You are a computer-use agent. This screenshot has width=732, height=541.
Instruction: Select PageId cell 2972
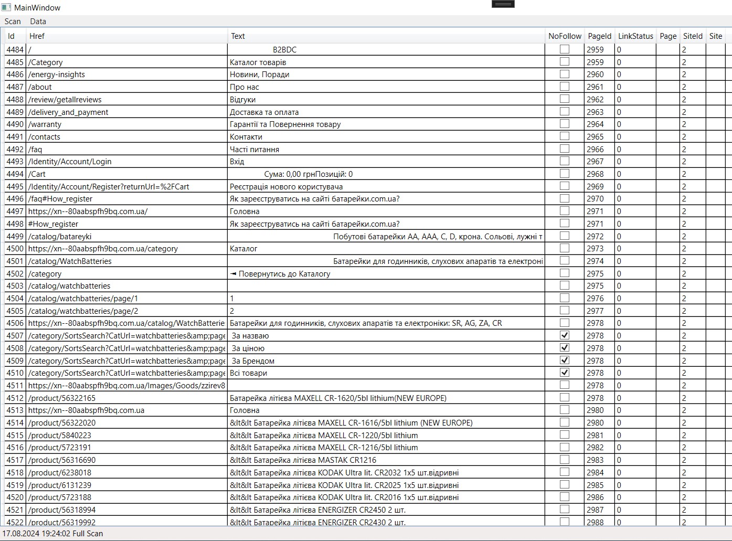coord(600,236)
